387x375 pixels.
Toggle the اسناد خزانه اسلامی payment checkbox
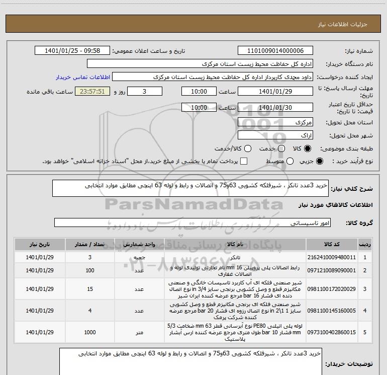pos(244,161)
